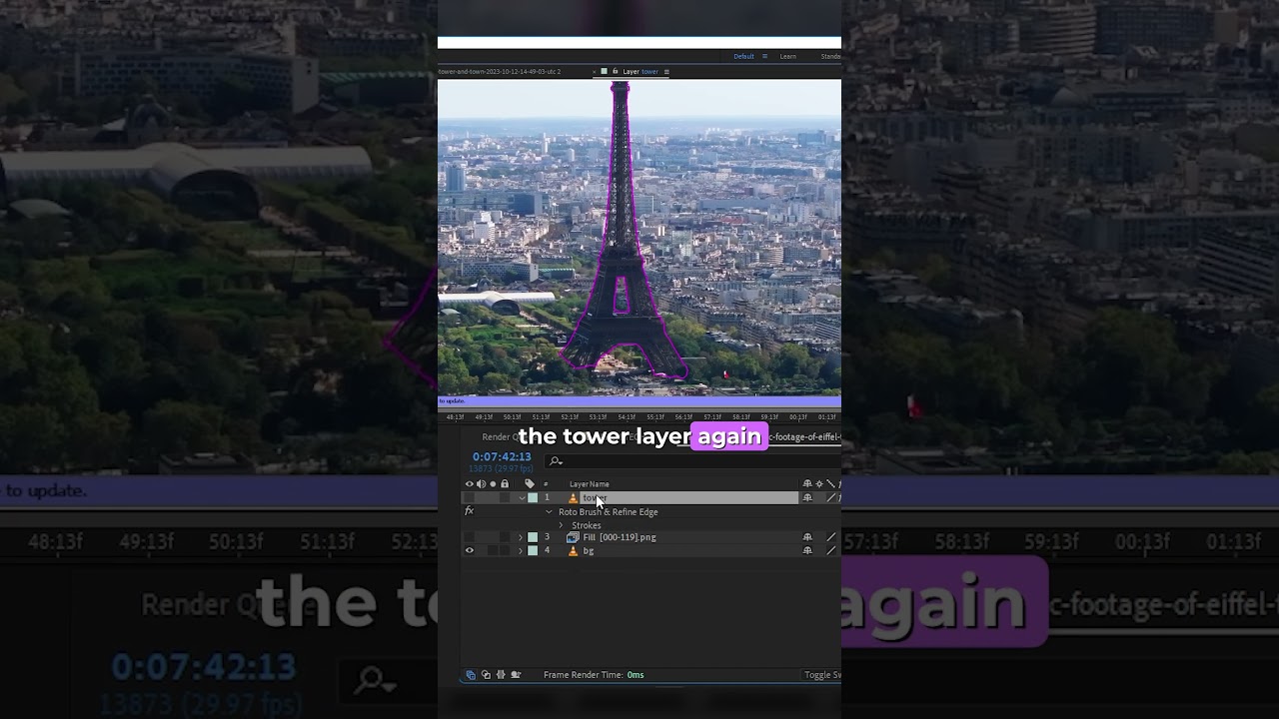Toggle the lock box of bg layer
This screenshot has height=719, width=1279.
(505, 550)
